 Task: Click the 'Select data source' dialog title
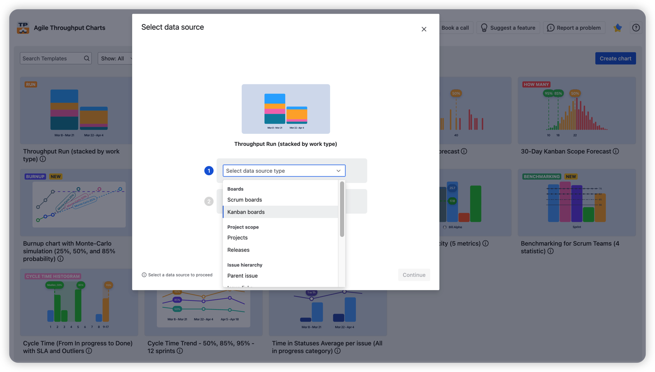coord(173,27)
